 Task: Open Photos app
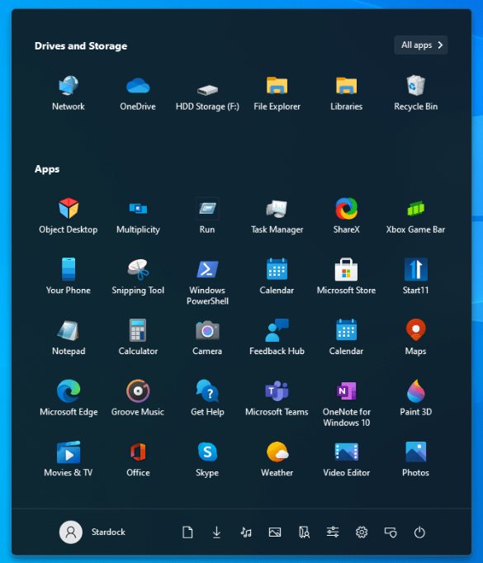(x=415, y=458)
